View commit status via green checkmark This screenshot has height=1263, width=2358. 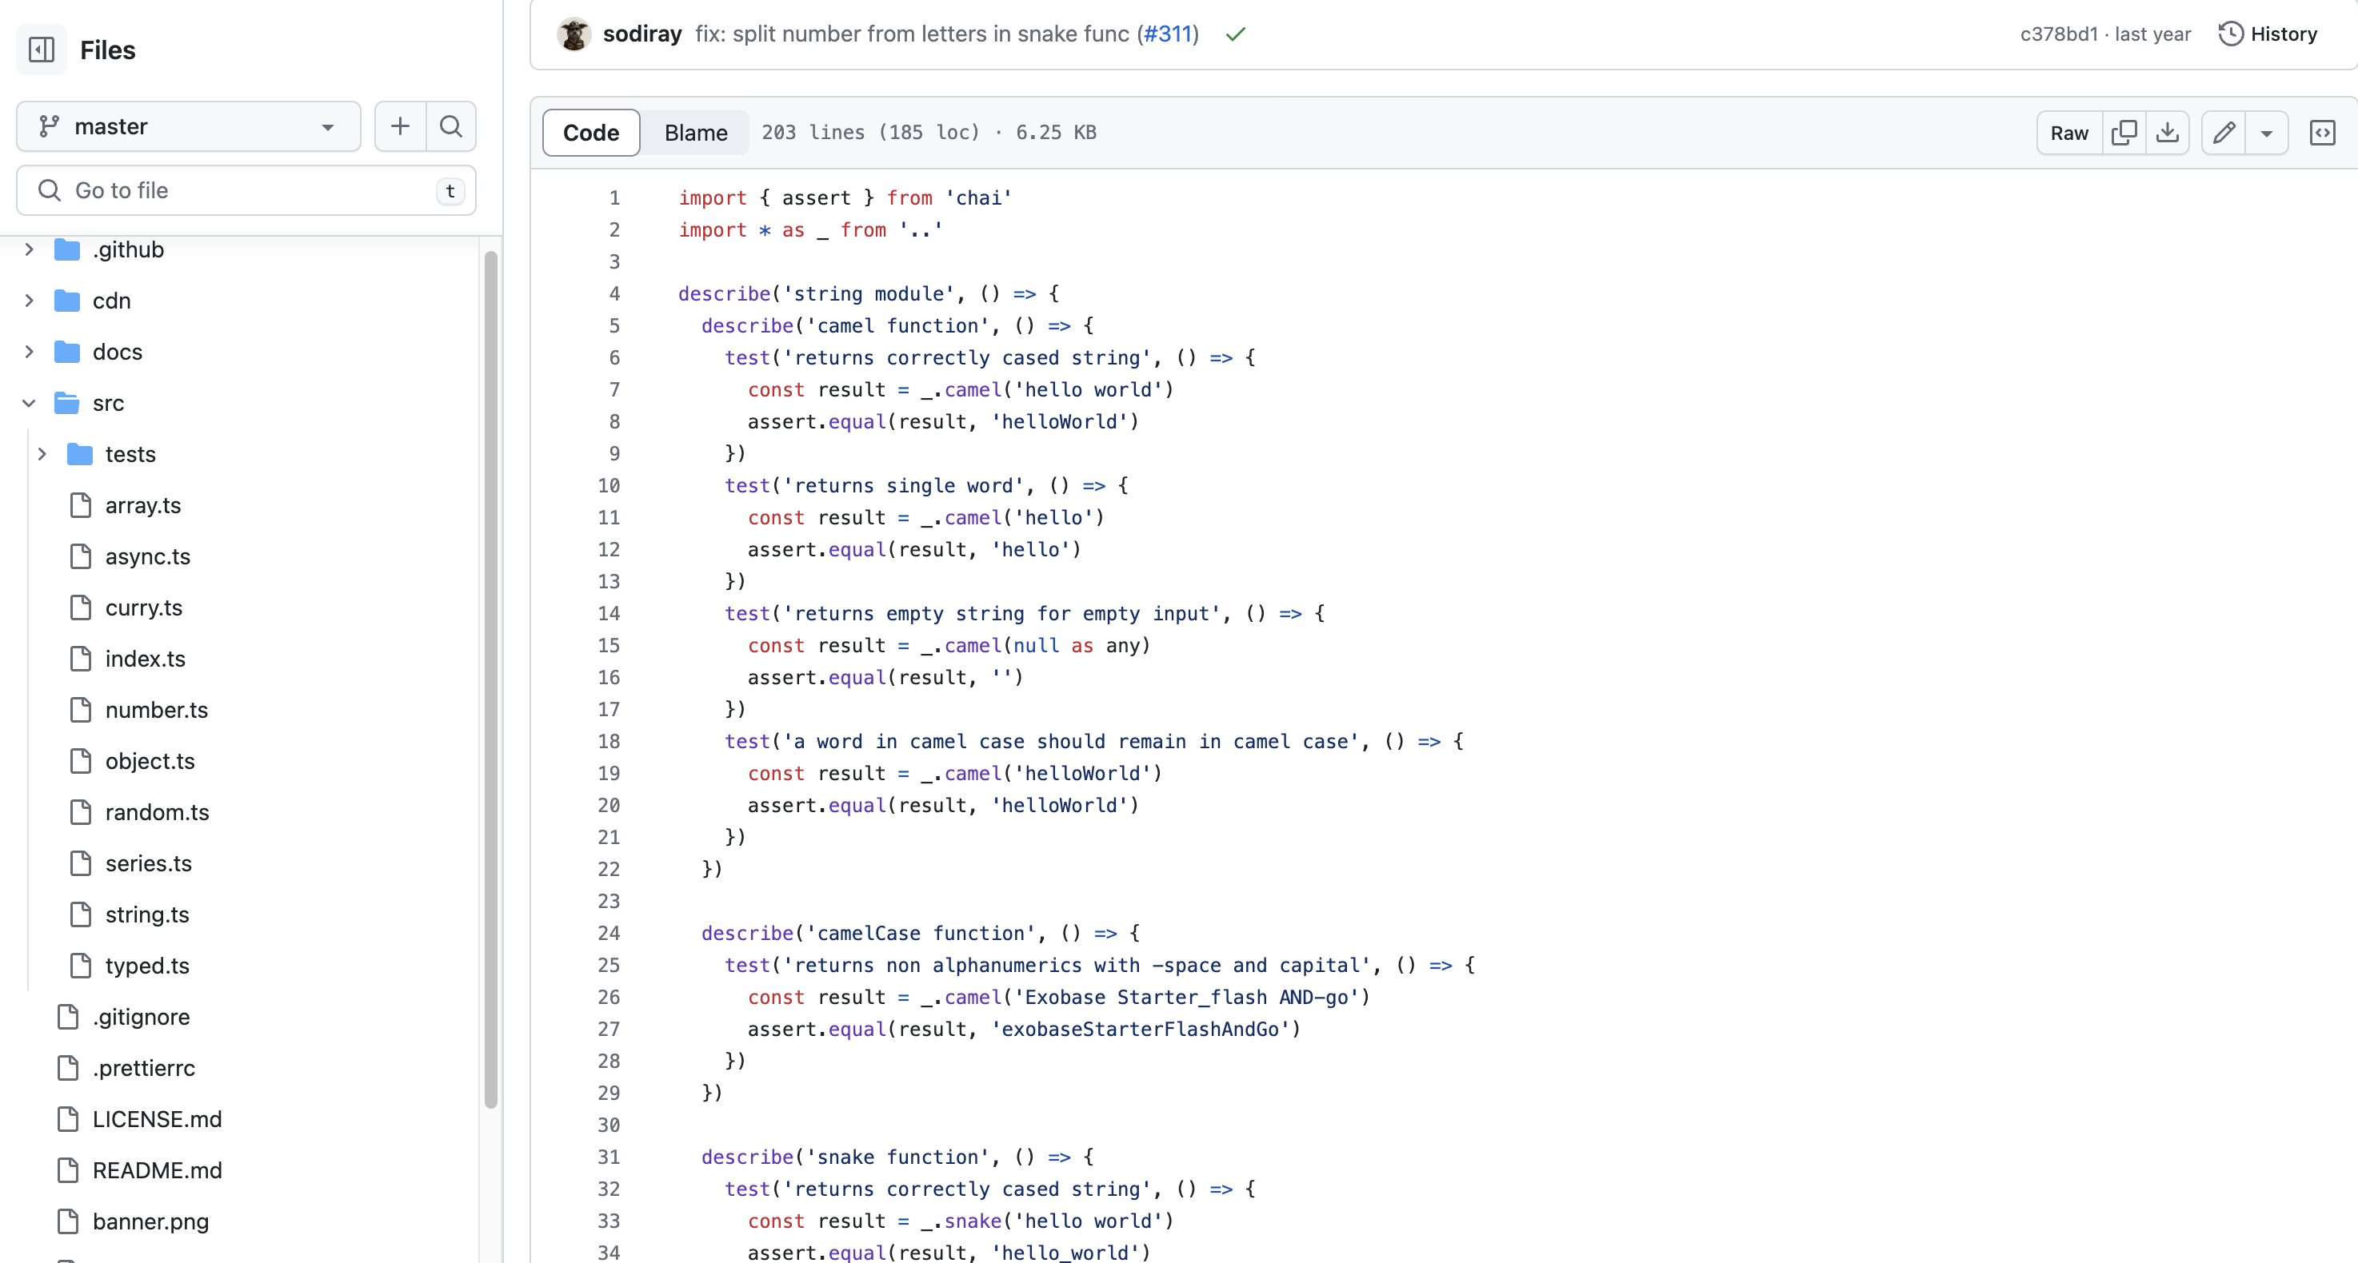(x=1235, y=34)
